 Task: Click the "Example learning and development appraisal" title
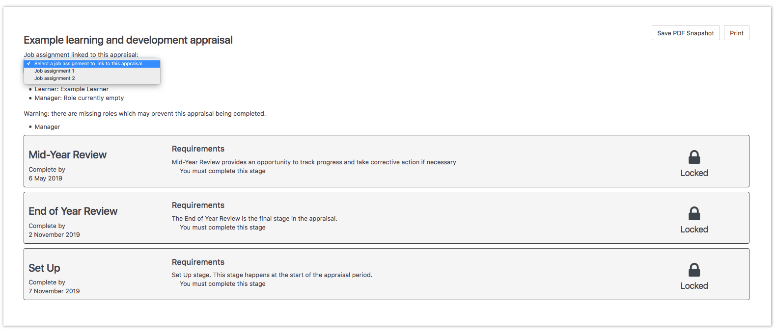pyautogui.click(x=128, y=40)
